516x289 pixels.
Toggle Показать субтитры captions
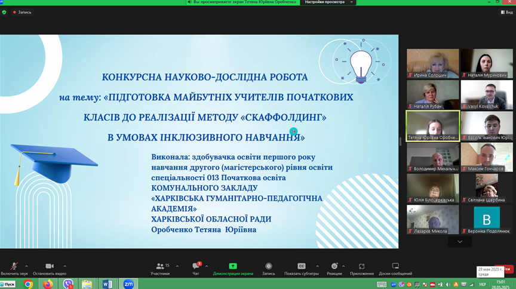tap(302, 269)
